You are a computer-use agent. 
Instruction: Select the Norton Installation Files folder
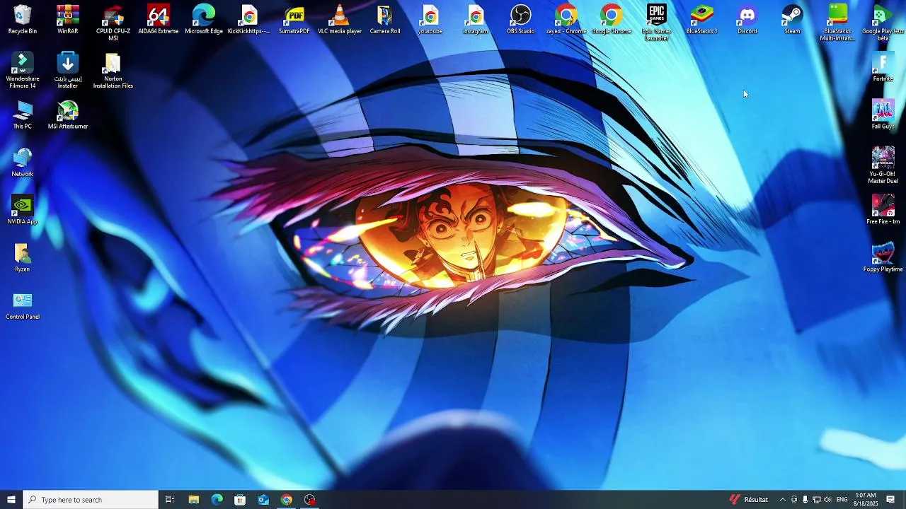coord(113,70)
